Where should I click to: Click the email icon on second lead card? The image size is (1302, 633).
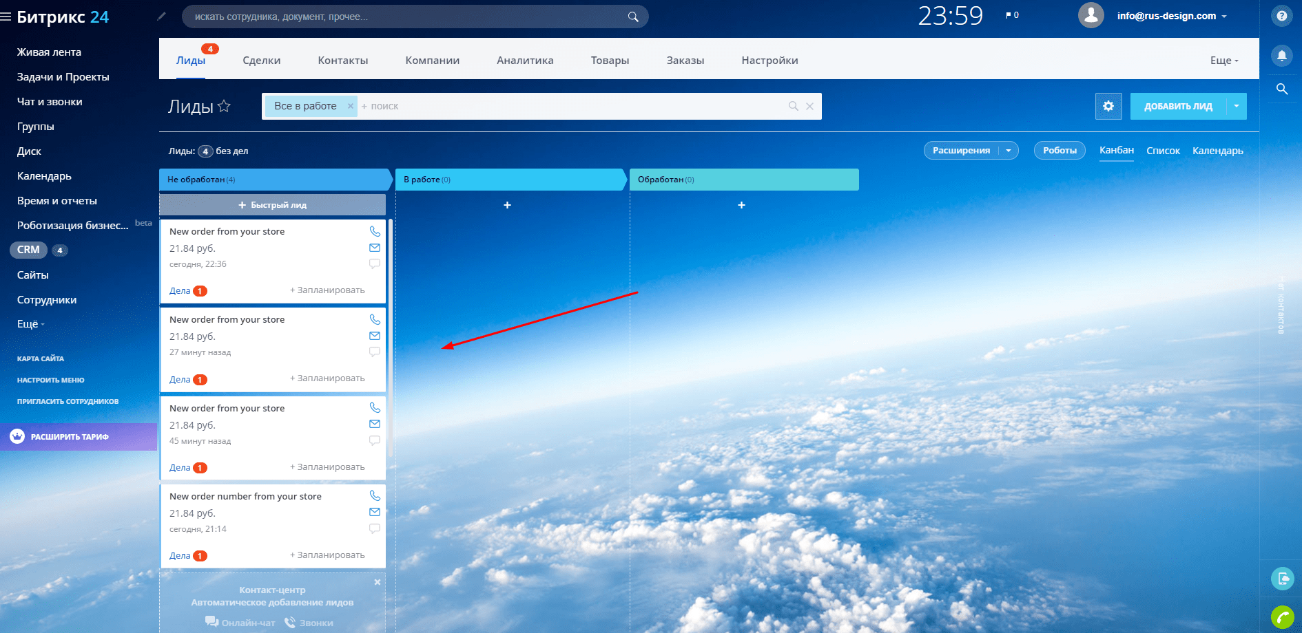pyautogui.click(x=375, y=336)
